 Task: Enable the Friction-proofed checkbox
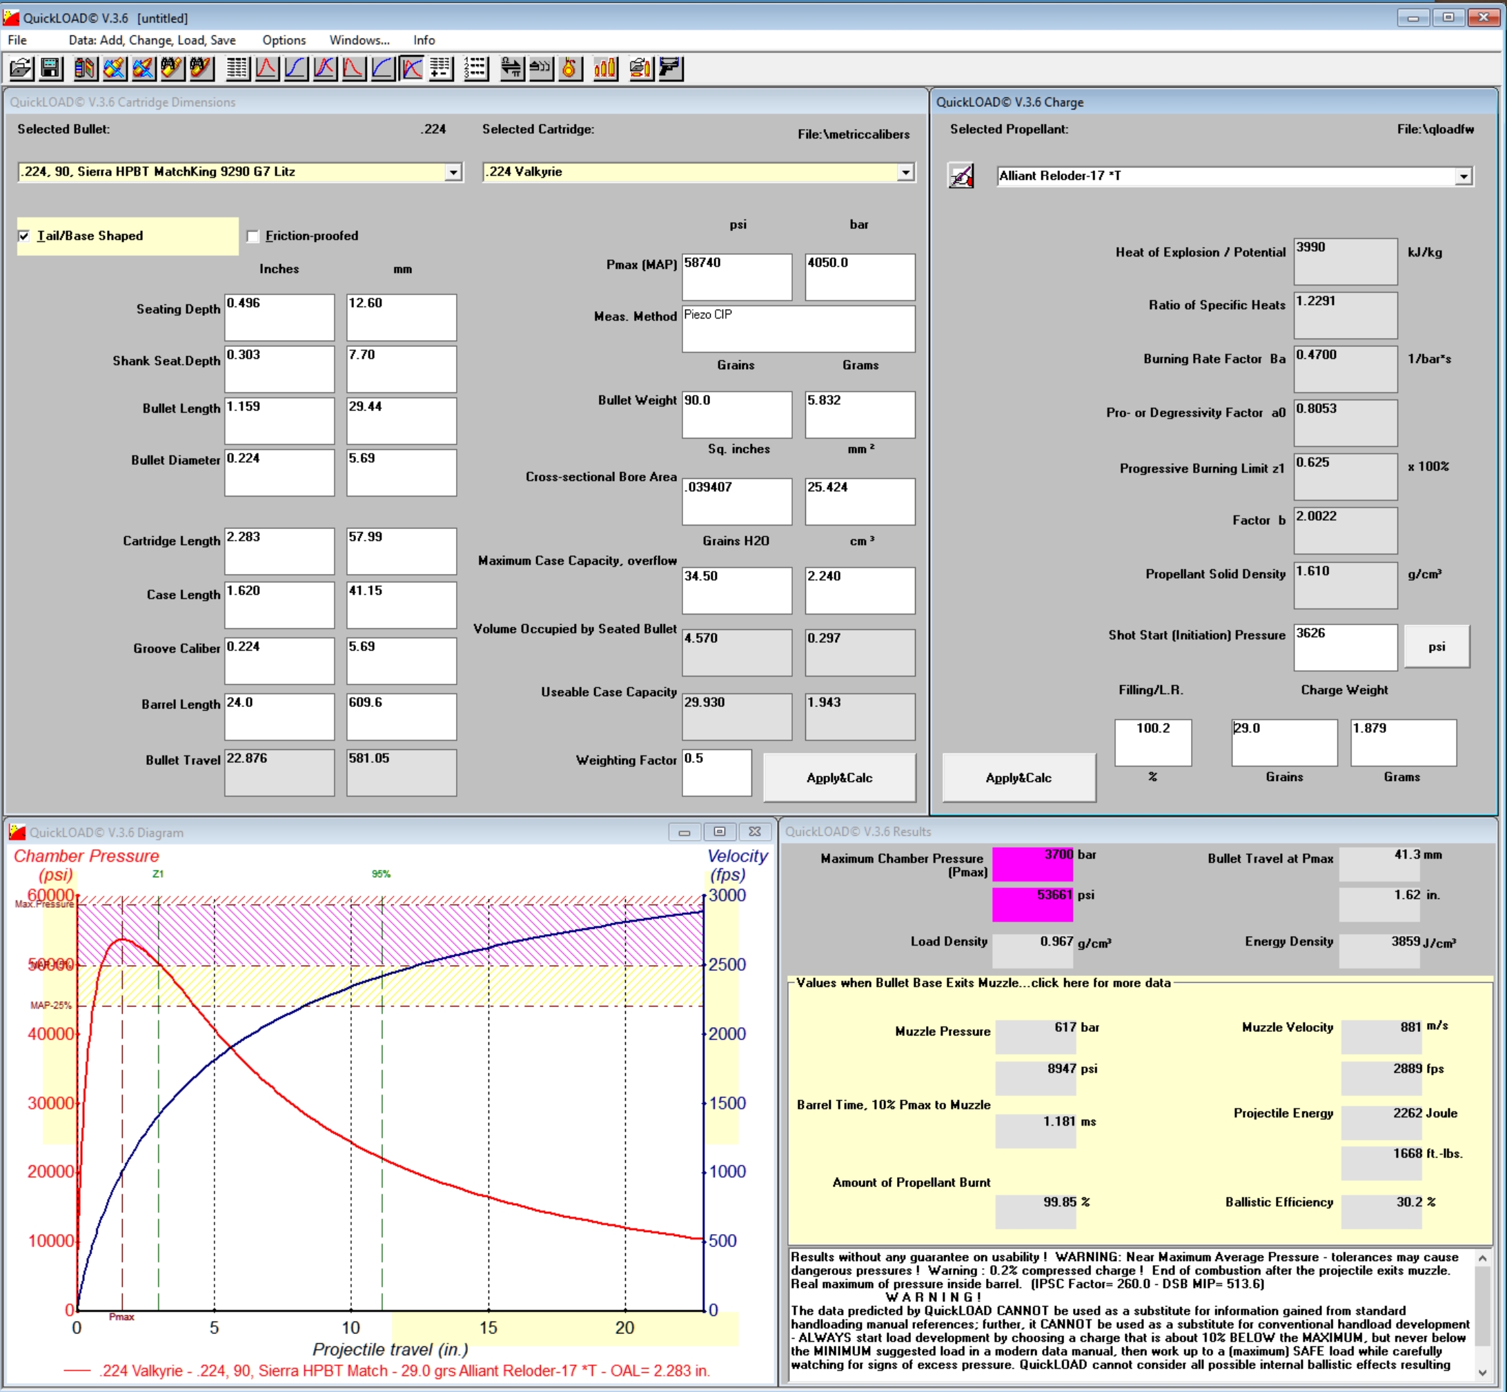tap(253, 236)
